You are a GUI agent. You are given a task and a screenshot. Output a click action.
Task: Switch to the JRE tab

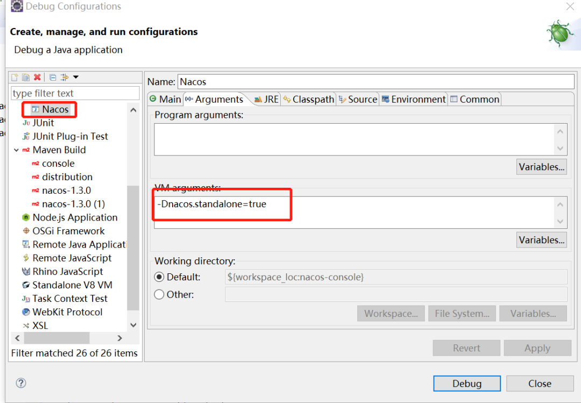tap(266, 100)
